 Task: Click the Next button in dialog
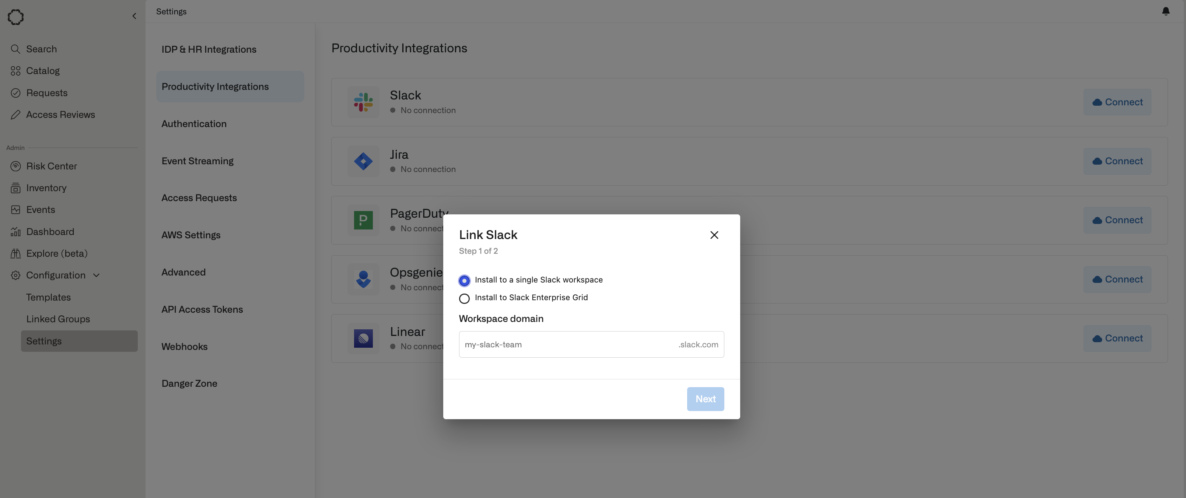(x=705, y=399)
